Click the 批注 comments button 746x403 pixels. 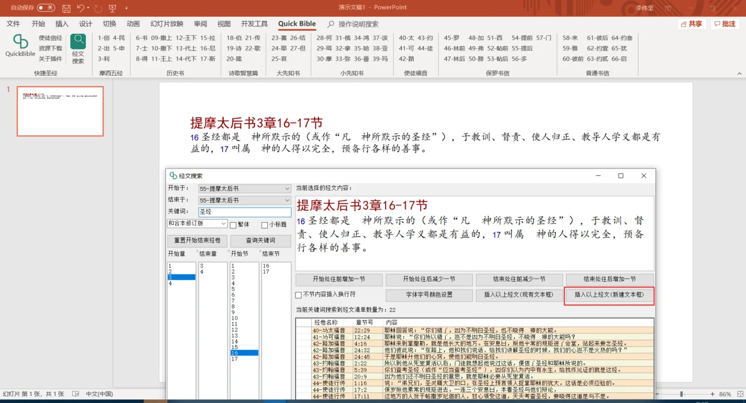tap(726, 24)
